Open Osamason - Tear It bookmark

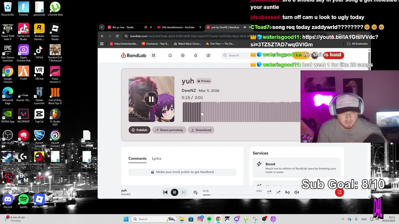click(155, 44)
